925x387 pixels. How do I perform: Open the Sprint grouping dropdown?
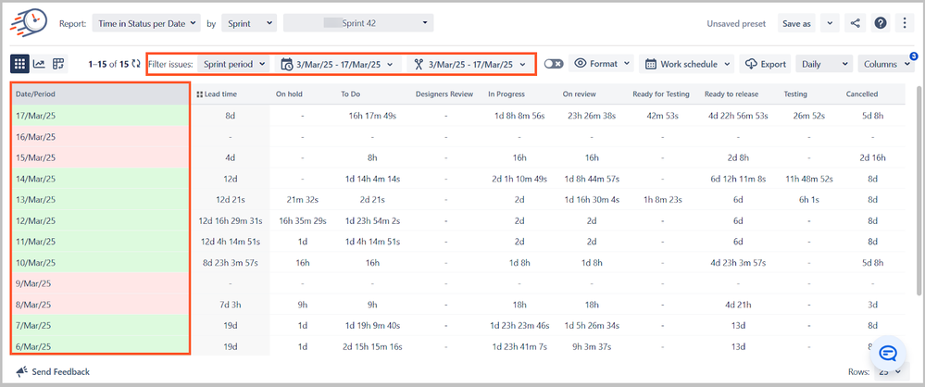250,23
